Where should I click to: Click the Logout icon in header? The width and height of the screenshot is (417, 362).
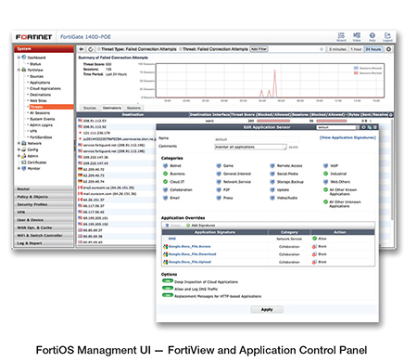387,36
